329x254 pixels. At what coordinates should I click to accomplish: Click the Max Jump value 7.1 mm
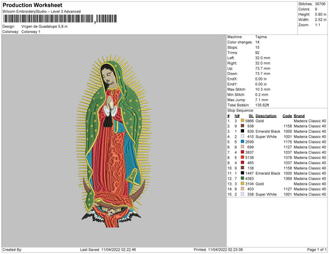(262, 100)
